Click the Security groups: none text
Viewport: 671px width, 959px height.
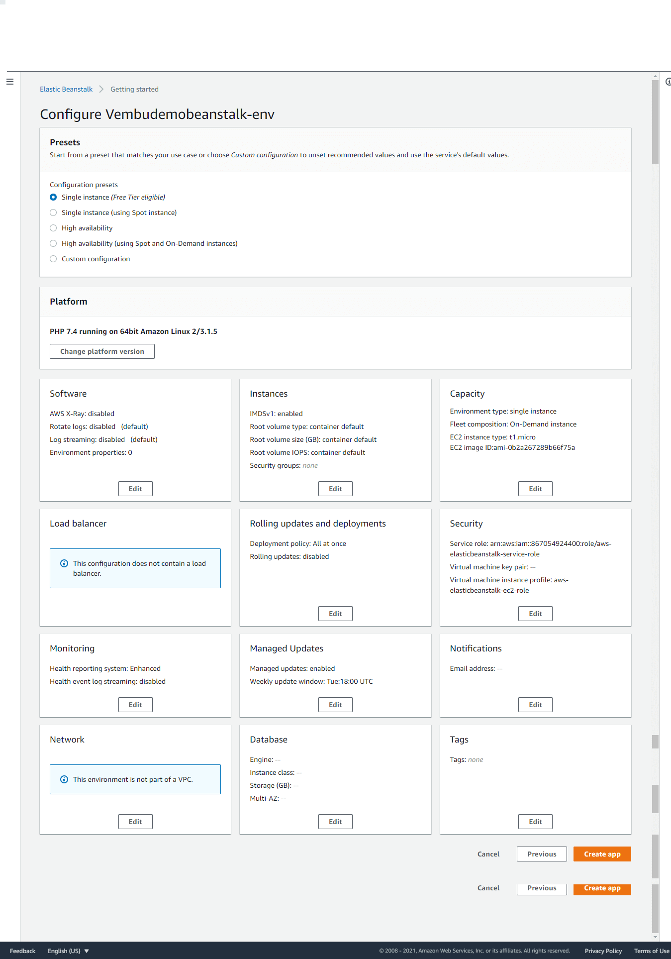[284, 465]
